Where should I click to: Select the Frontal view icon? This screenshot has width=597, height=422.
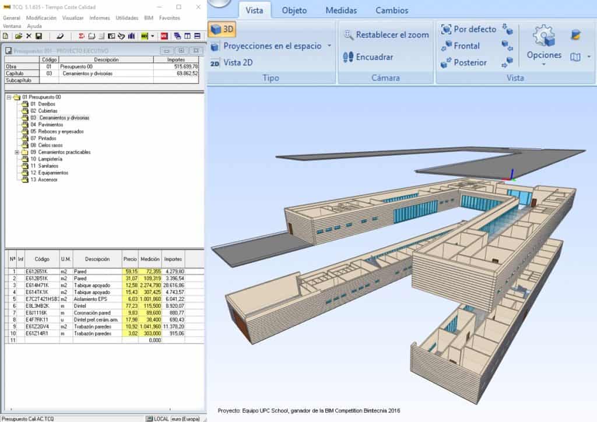(447, 46)
